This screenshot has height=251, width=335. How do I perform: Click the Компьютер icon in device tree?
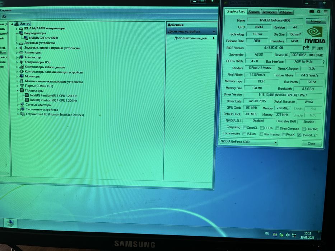21,57
